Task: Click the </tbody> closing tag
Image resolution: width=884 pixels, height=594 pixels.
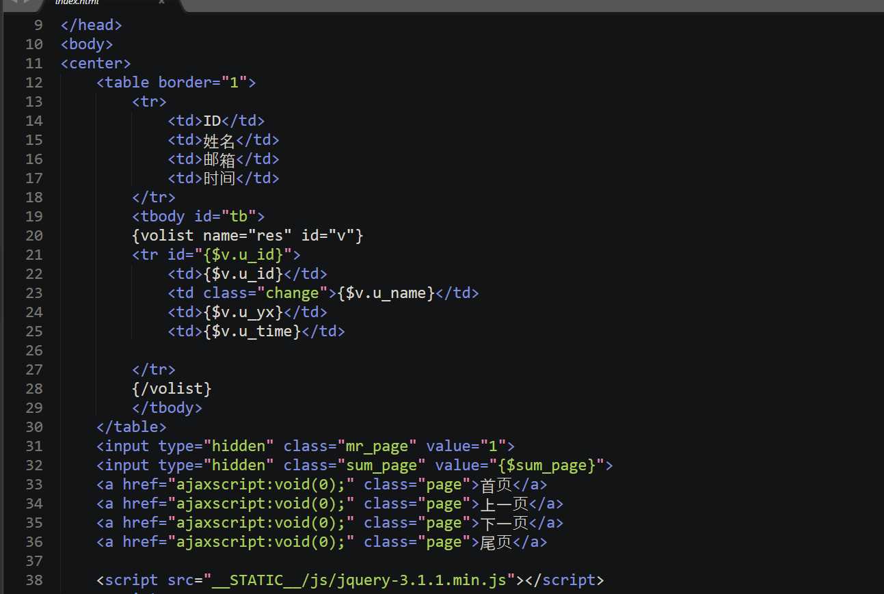Action: tap(167, 408)
